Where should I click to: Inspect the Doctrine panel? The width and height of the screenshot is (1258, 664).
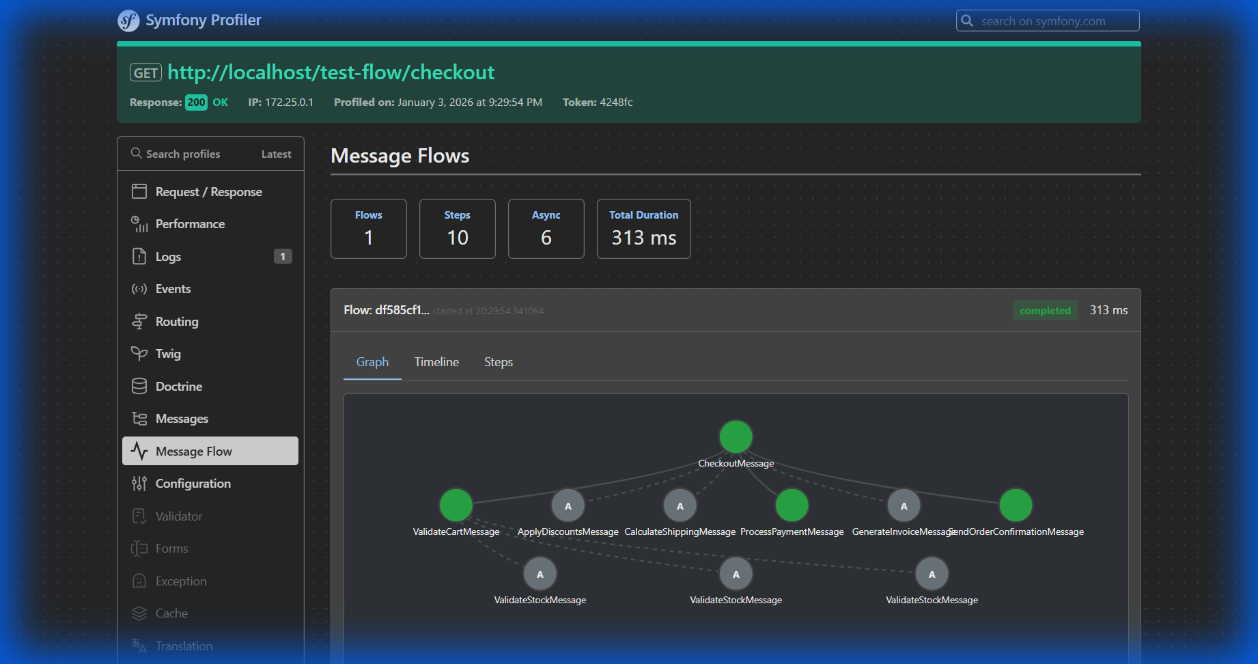pyautogui.click(x=178, y=386)
